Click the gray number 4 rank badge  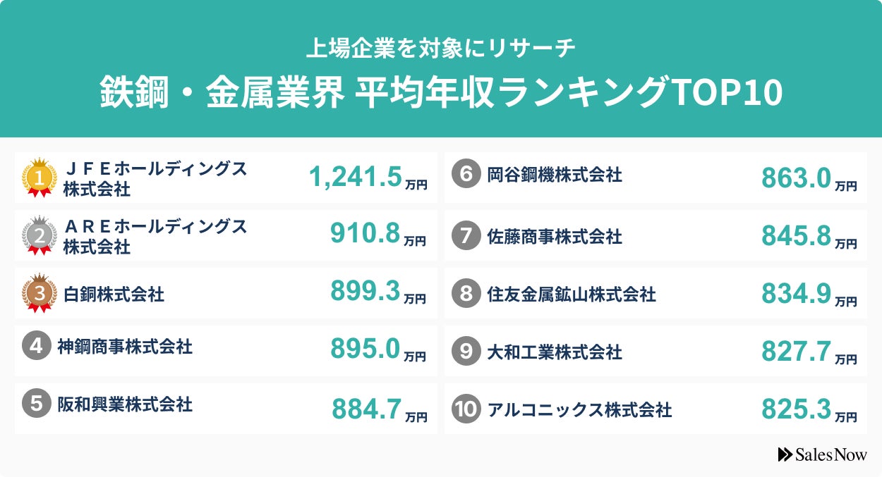pyautogui.click(x=35, y=347)
